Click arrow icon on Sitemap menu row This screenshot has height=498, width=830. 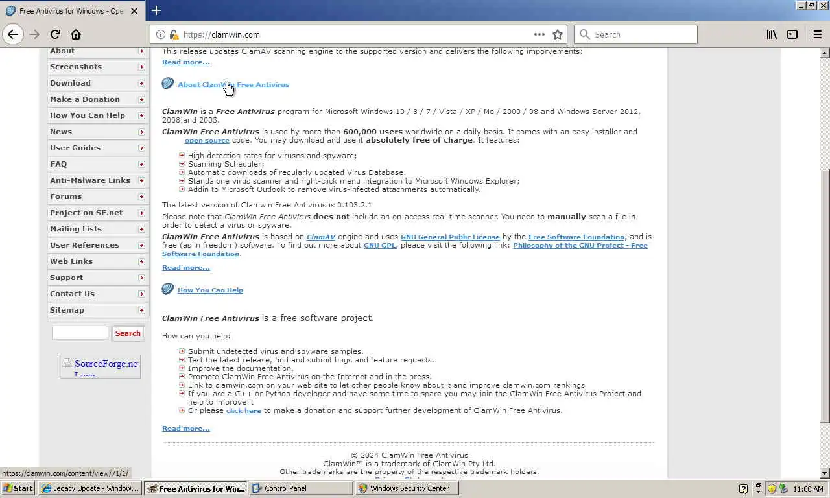pos(141,310)
